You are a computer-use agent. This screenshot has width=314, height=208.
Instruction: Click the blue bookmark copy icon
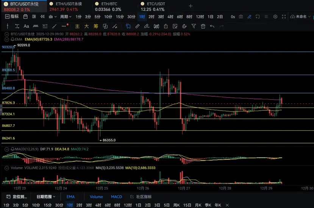(x=128, y=26)
